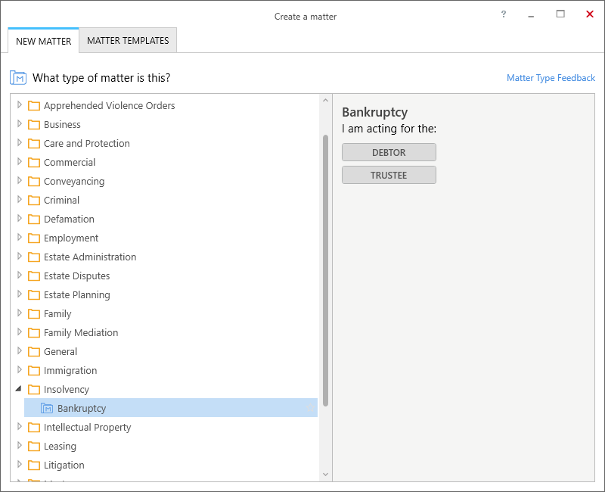Select the Family matter category label

coord(57,313)
